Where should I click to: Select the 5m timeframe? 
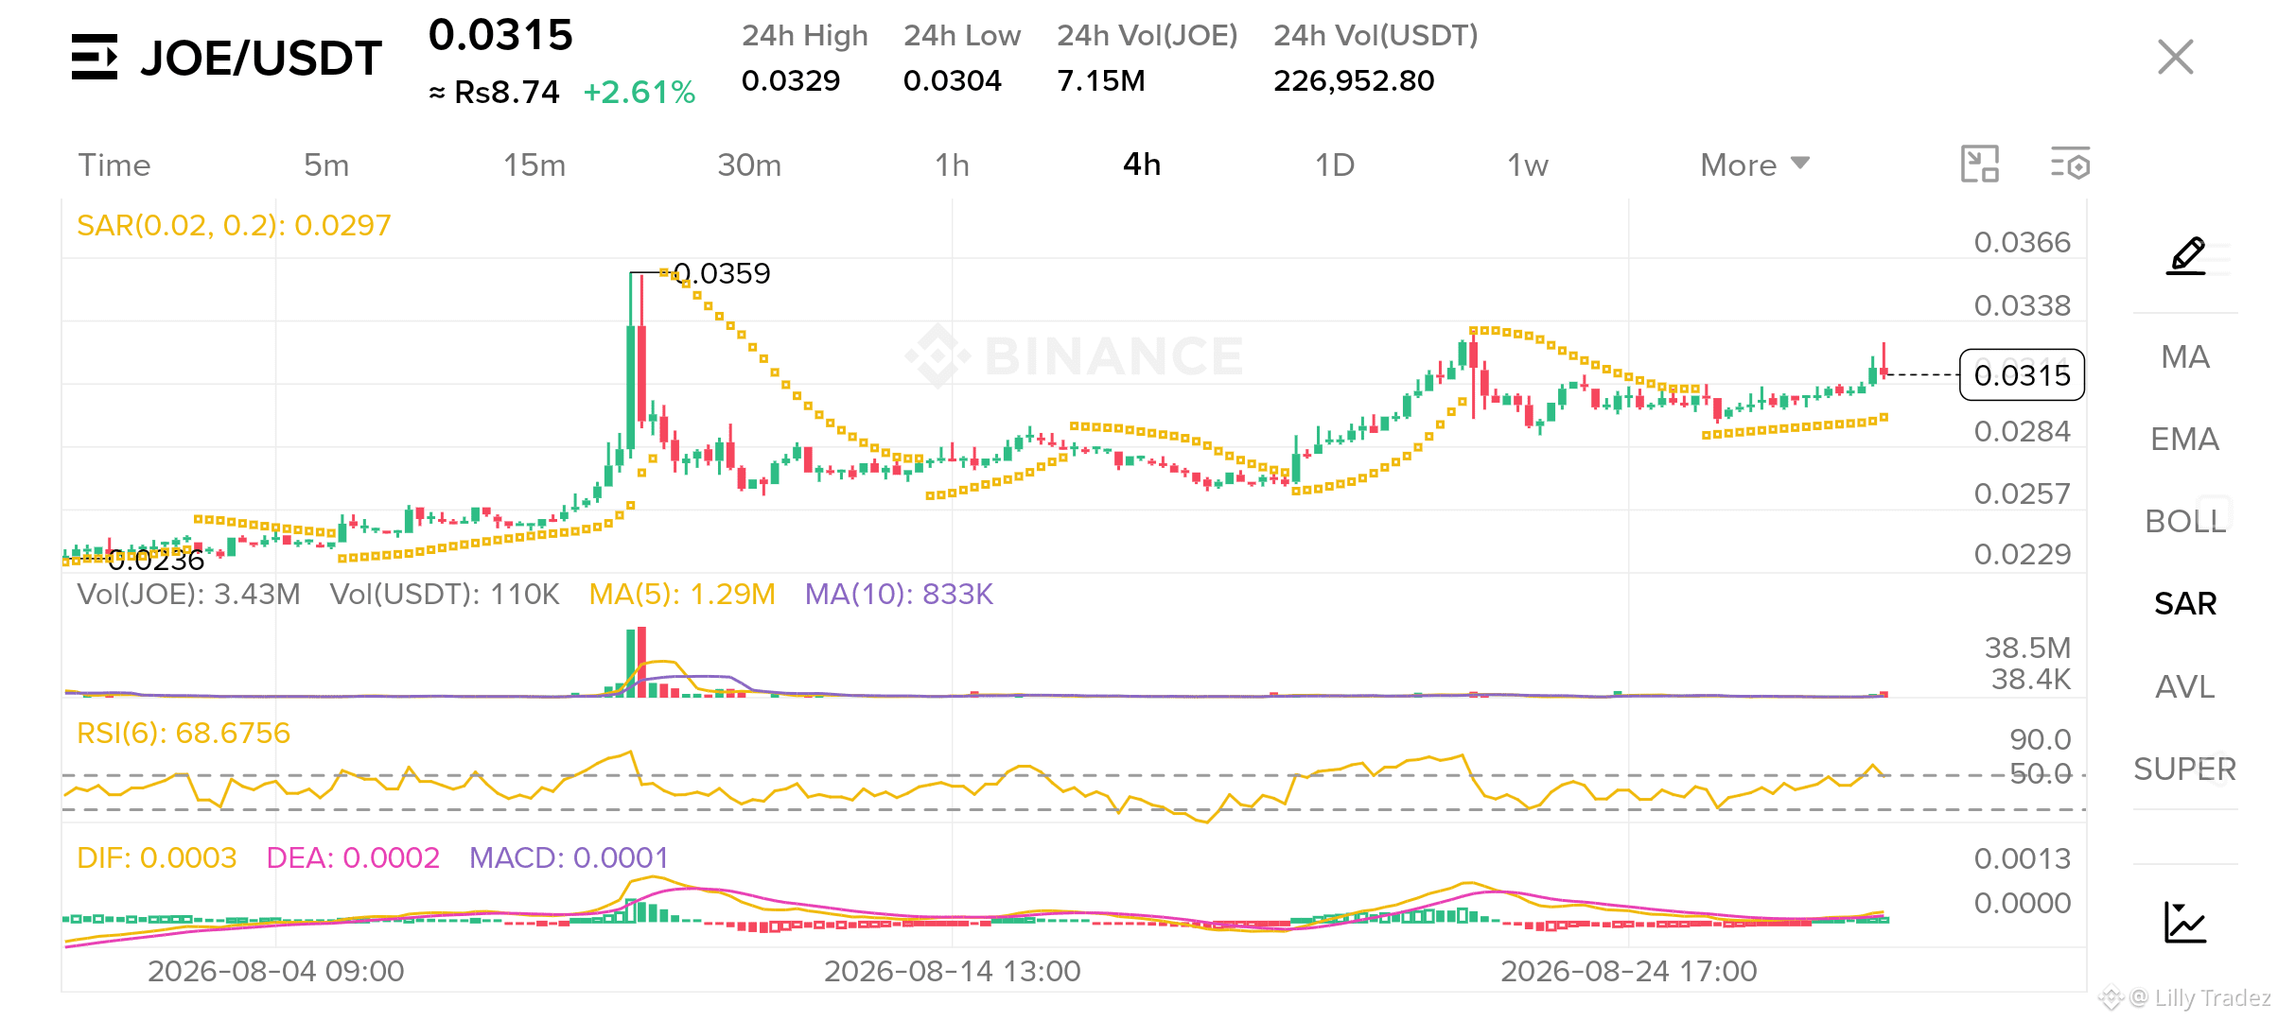[326, 165]
